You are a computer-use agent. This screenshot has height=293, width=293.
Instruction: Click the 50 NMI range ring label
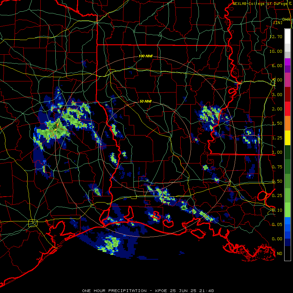click(x=146, y=101)
